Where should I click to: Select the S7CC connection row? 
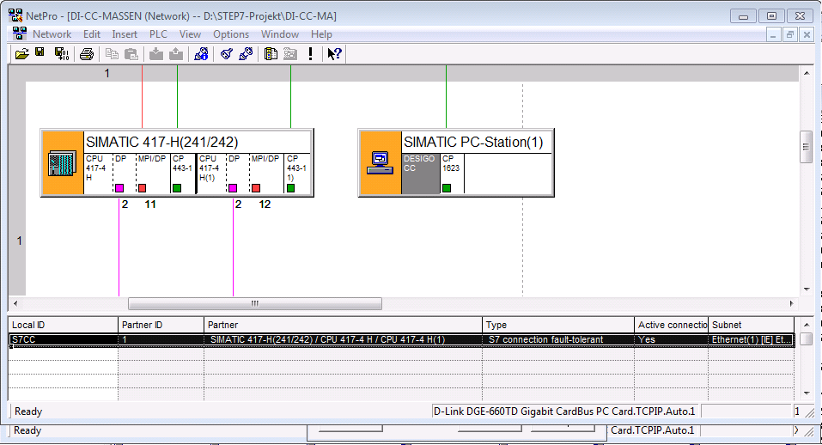[344, 339]
